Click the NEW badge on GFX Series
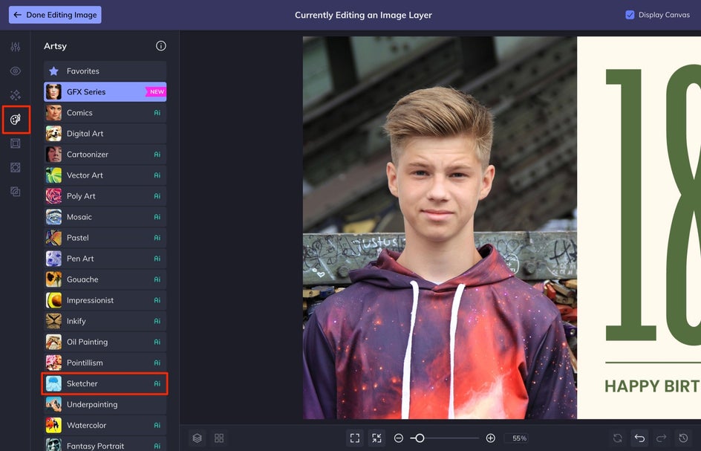 coord(156,91)
